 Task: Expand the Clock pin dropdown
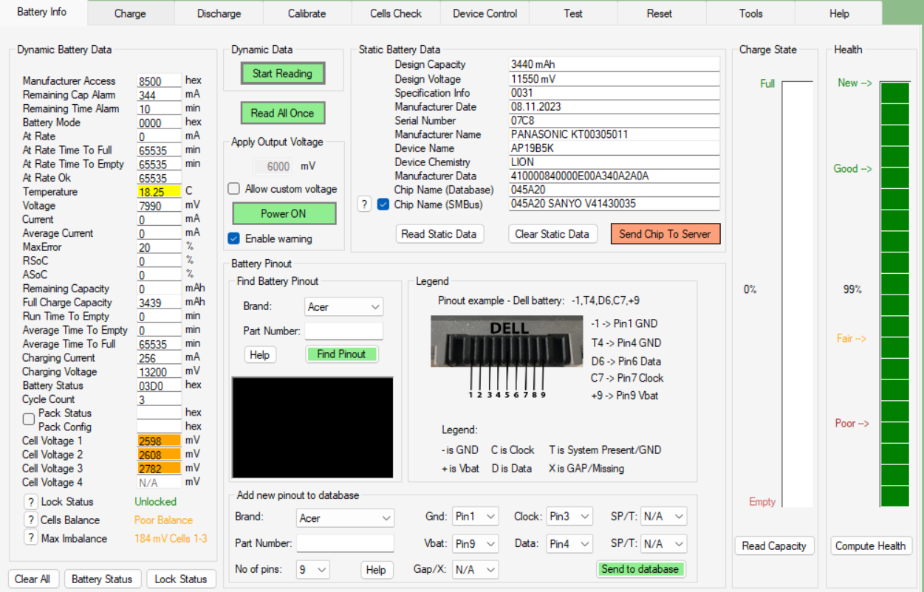pos(569,517)
